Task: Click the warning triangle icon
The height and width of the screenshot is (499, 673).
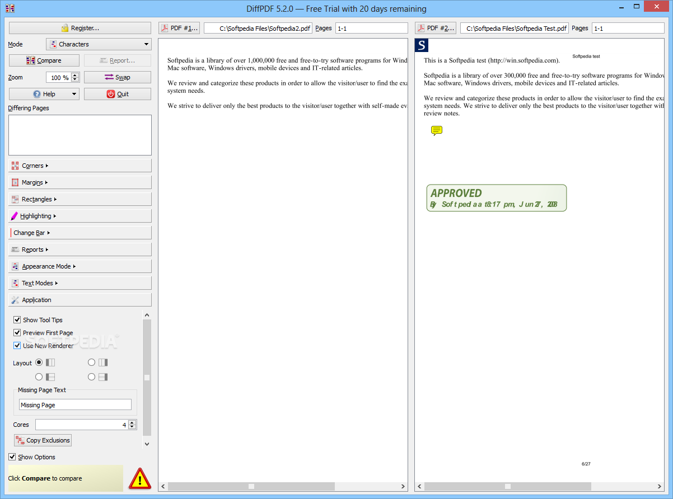Action: (x=140, y=478)
